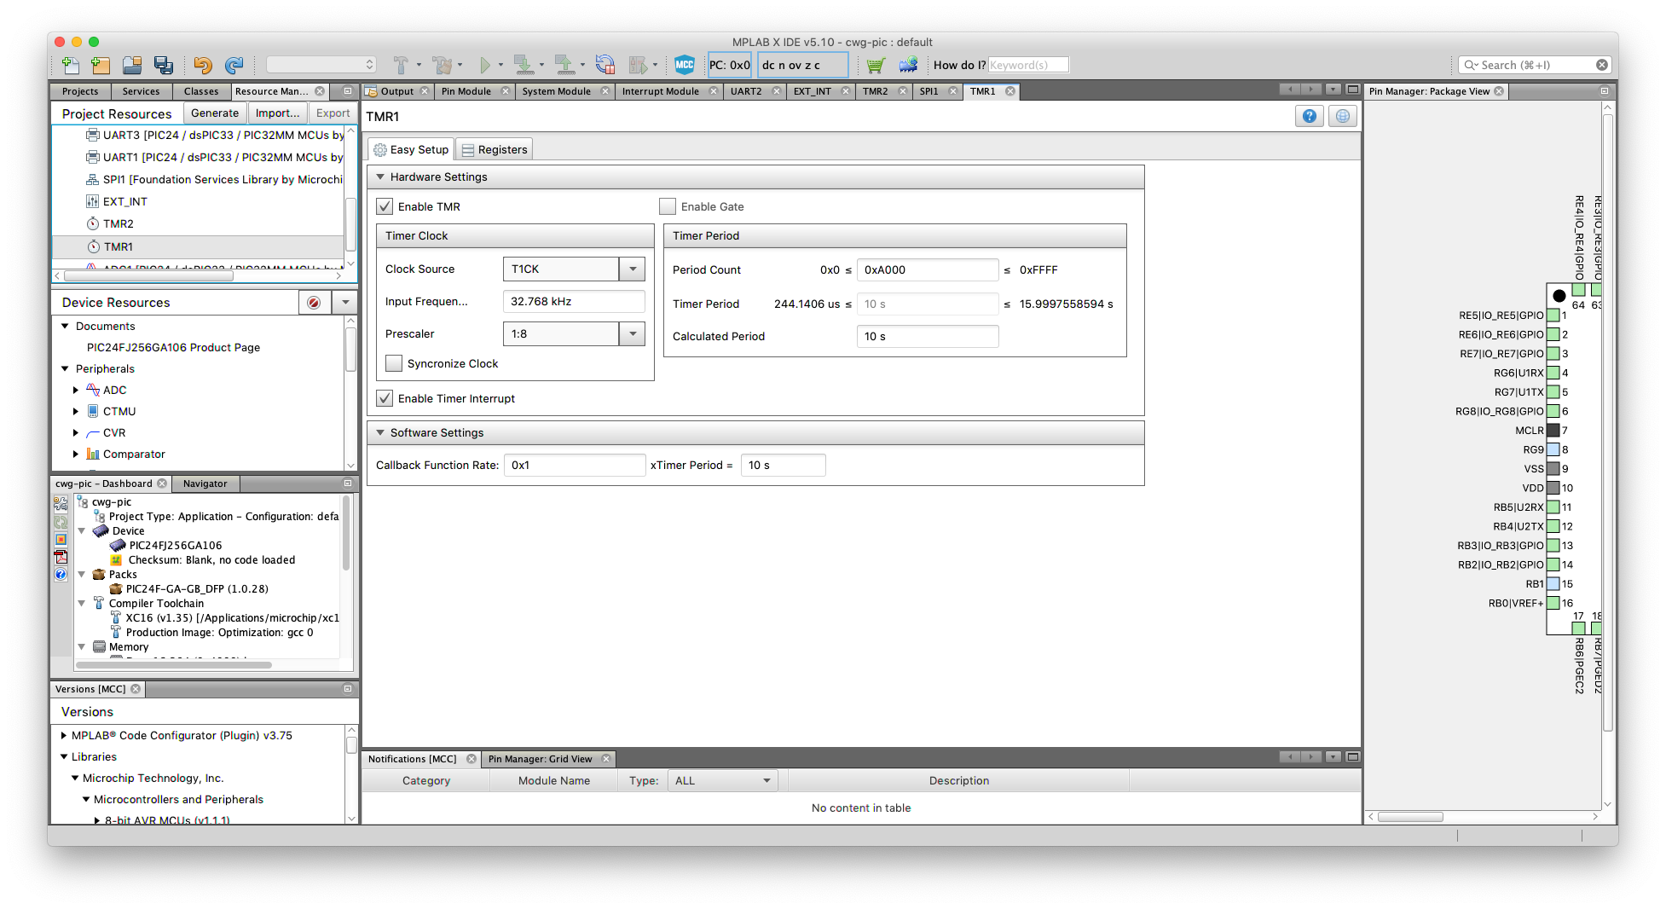Click the Save All toolbar icon

(164, 65)
